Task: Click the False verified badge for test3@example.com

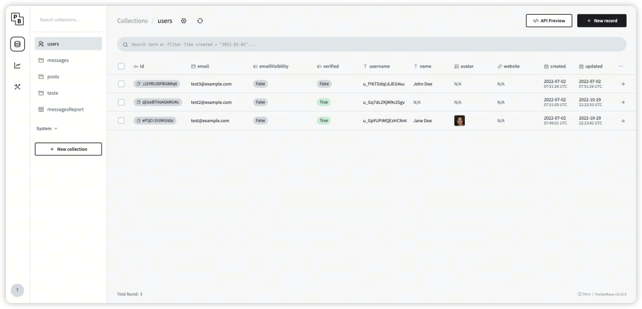Action: pyautogui.click(x=324, y=84)
